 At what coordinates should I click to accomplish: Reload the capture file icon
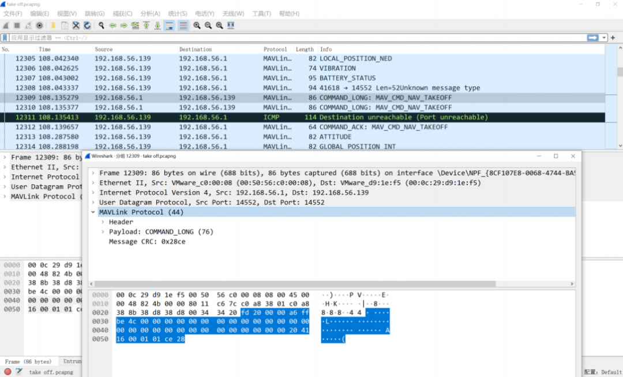coord(87,25)
